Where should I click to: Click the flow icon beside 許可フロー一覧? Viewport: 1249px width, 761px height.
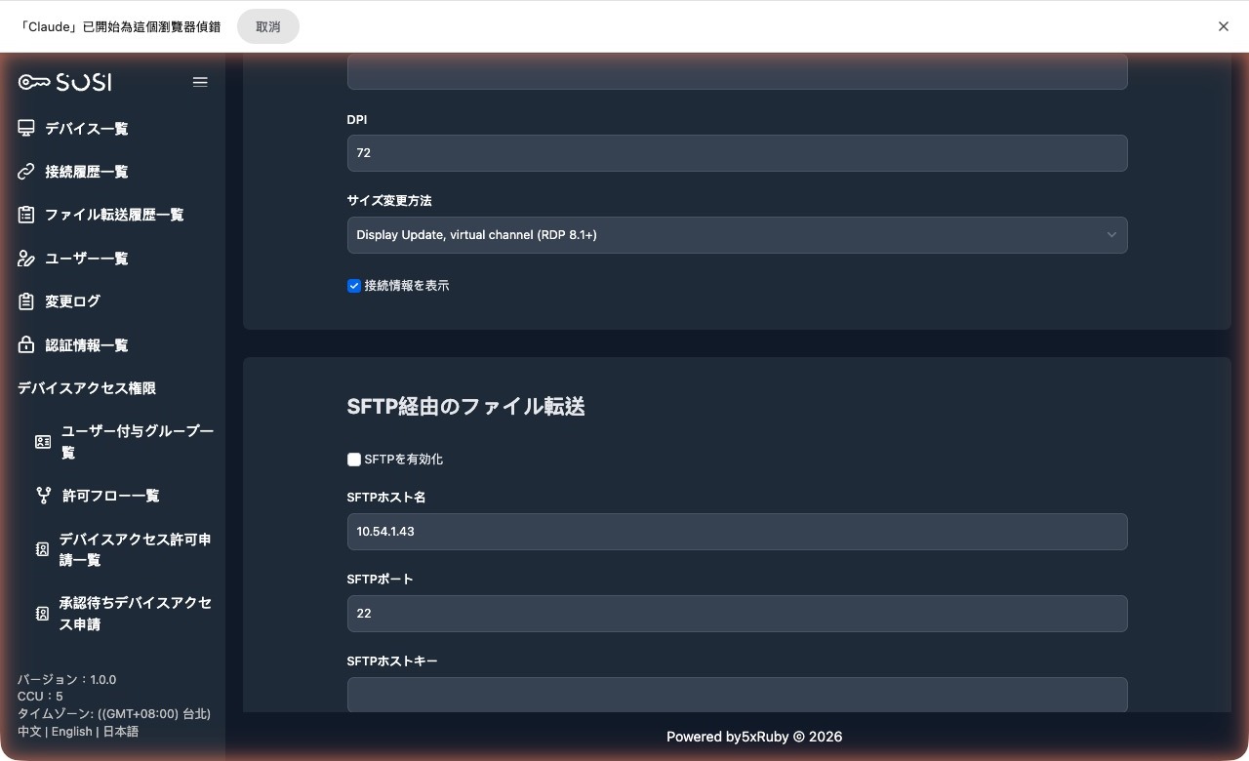[43, 495]
